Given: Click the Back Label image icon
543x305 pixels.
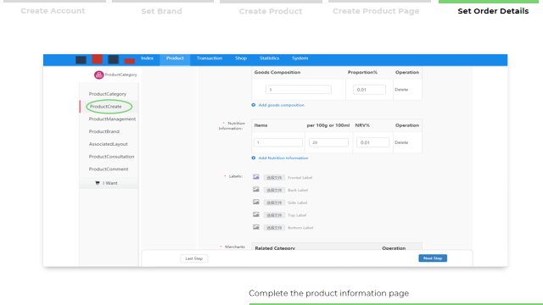Looking at the screenshot, I should [x=256, y=190].
